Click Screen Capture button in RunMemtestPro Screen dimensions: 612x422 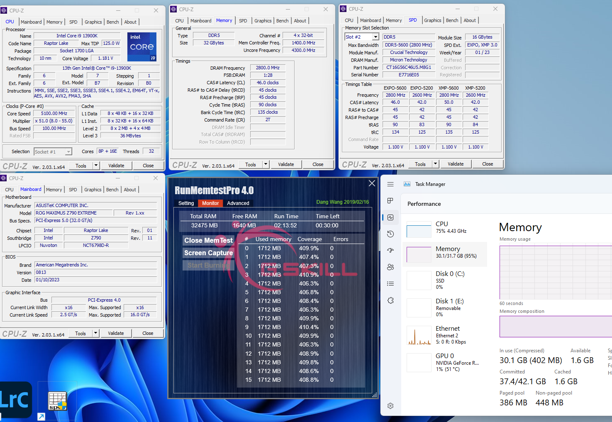pyautogui.click(x=208, y=253)
